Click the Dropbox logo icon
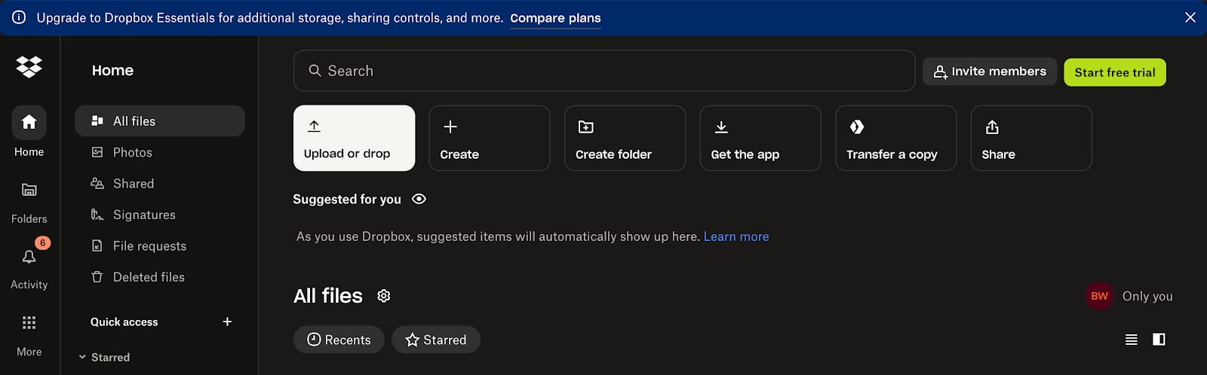The image size is (1207, 375). [x=29, y=67]
